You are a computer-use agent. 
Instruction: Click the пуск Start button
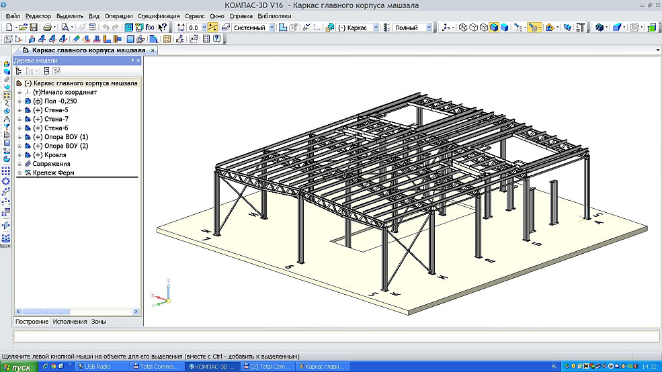tap(17, 367)
